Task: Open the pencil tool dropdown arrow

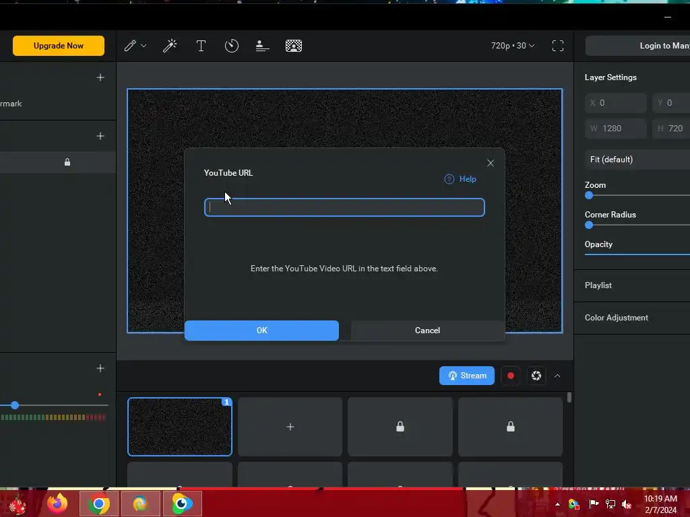Action: (144, 46)
